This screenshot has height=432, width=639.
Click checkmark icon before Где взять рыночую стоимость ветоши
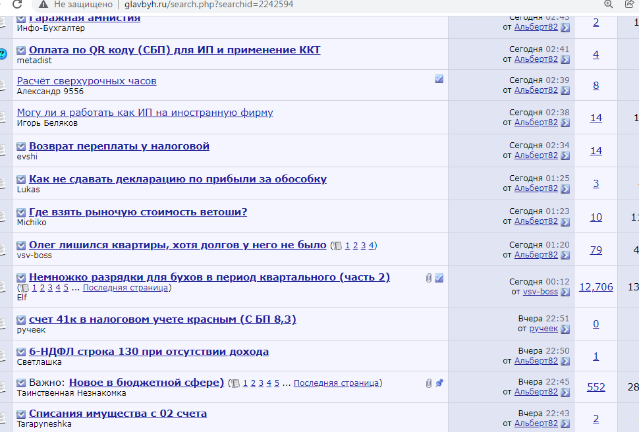(21, 212)
